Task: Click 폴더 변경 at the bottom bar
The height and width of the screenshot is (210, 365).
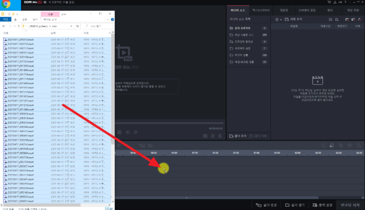Action: point(266,205)
